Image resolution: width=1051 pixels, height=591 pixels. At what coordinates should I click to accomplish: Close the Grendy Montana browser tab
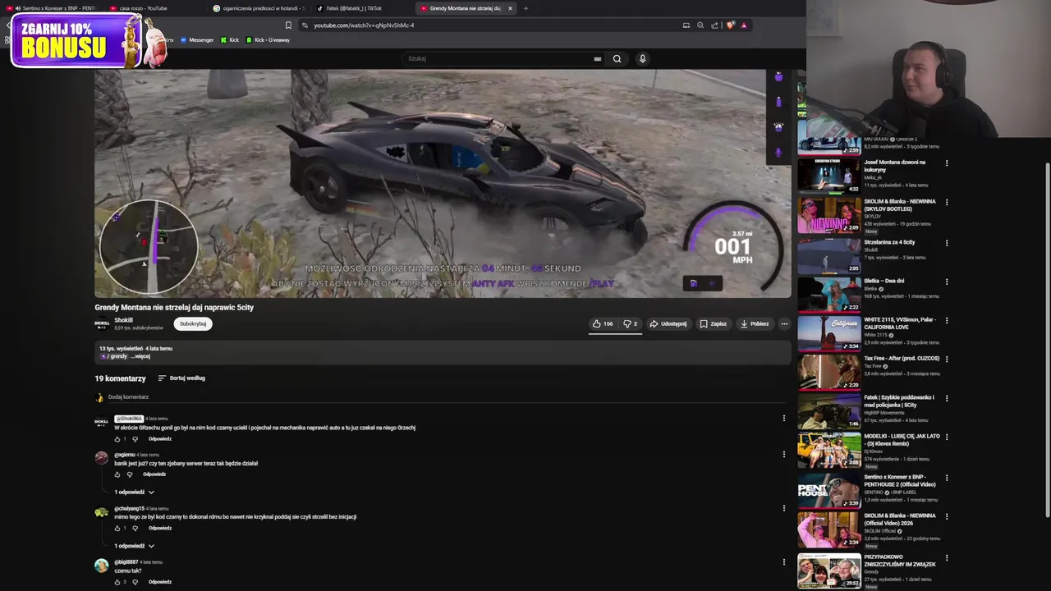tap(510, 8)
